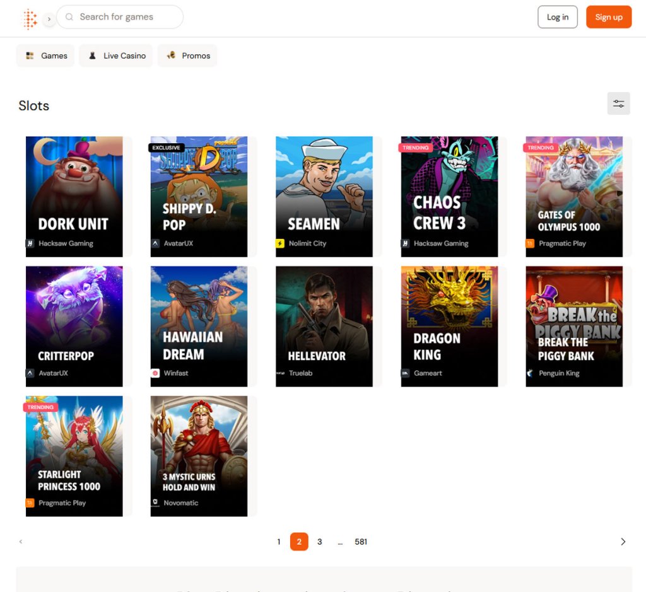Click the previous page chevron arrow
Image resolution: width=646 pixels, height=592 pixels.
click(20, 542)
